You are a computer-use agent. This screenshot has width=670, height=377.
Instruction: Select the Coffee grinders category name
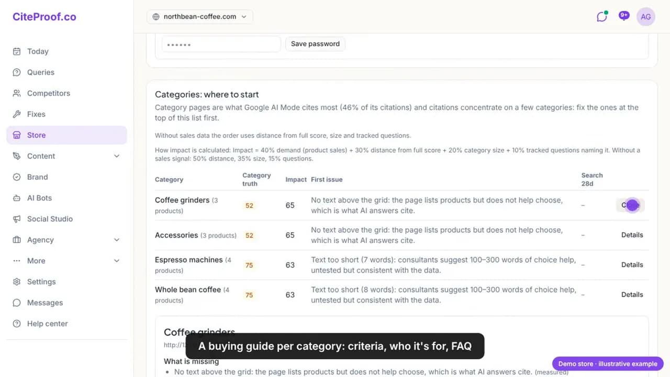(182, 200)
